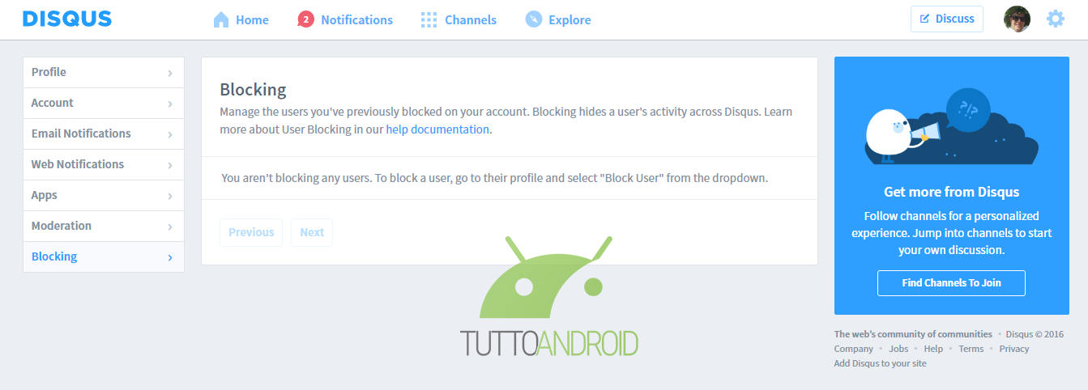Click chevron next to Email Notifications
The image size is (1088, 390).
(170, 135)
